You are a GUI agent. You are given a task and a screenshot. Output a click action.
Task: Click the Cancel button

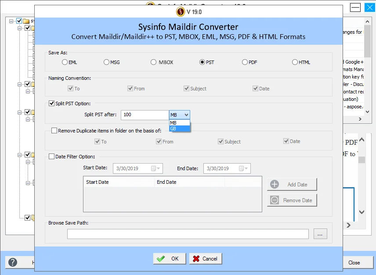point(206,259)
